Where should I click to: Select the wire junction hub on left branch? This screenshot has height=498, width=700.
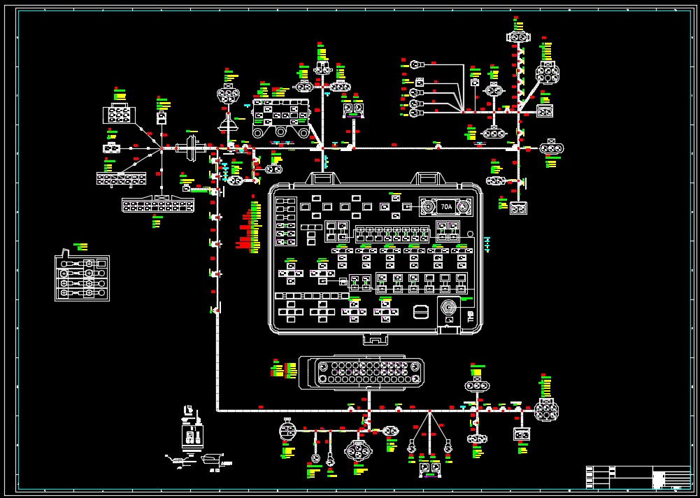[162, 148]
